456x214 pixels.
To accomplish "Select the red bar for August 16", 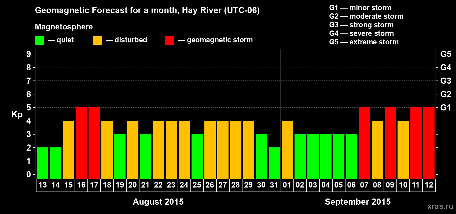I will tap(81, 143).
